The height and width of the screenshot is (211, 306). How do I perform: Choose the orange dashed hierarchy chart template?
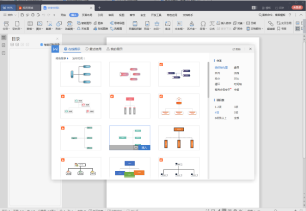(x=179, y=138)
